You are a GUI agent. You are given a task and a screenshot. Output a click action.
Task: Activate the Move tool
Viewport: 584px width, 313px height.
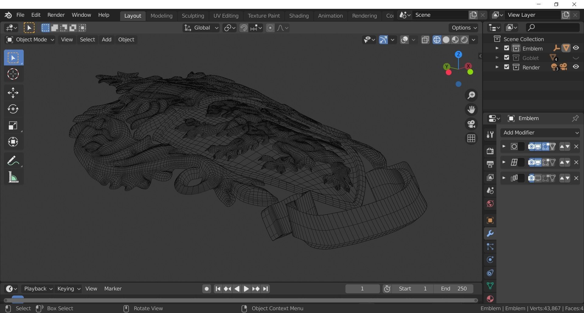click(13, 93)
